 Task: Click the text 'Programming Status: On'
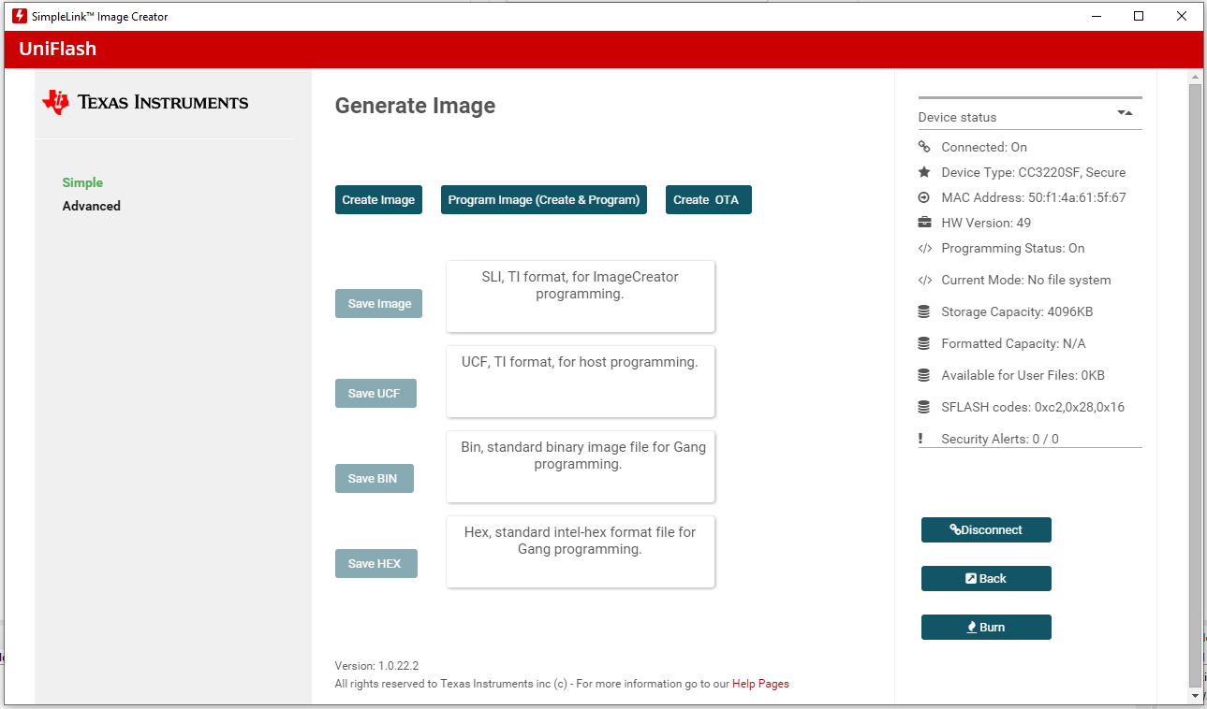(x=1013, y=248)
